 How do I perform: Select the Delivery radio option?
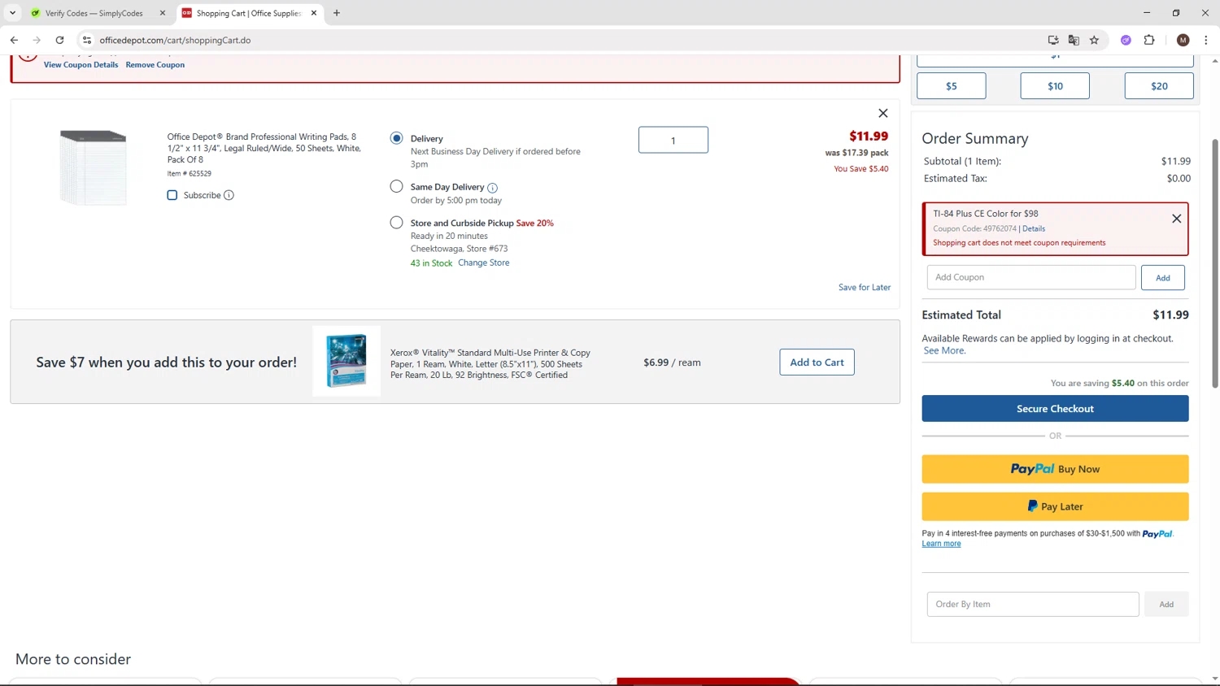click(x=396, y=138)
